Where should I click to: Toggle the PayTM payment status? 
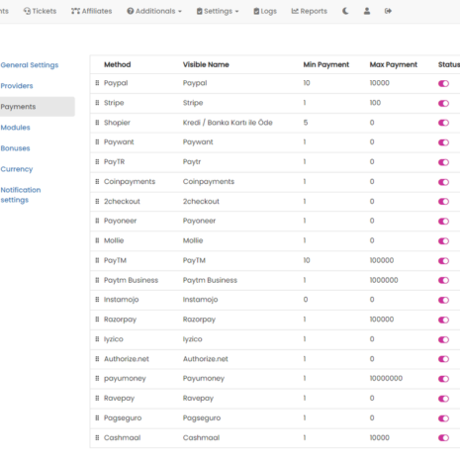(443, 261)
